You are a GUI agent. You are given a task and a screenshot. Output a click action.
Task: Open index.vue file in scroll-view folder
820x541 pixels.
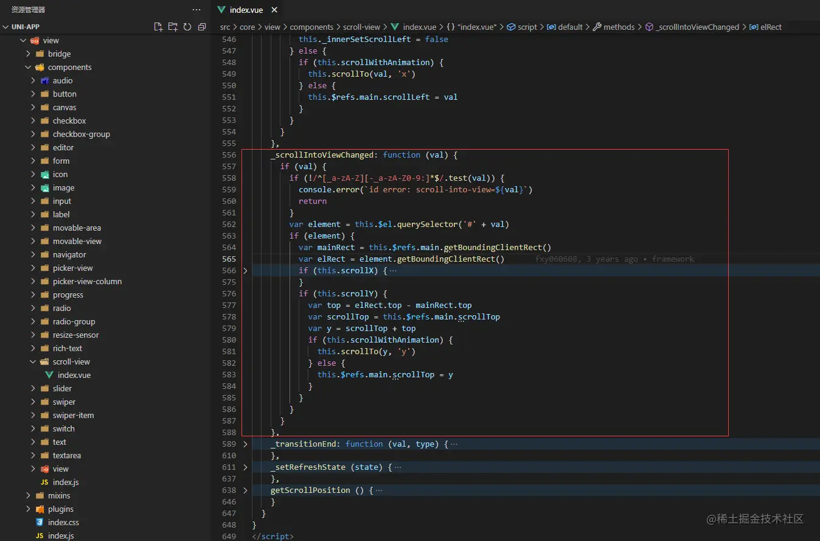point(74,375)
